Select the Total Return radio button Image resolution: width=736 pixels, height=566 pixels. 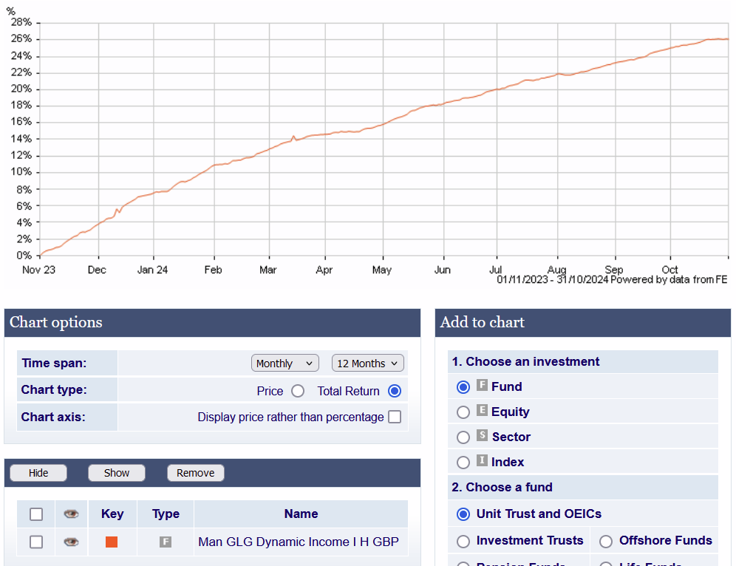coord(395,391)
